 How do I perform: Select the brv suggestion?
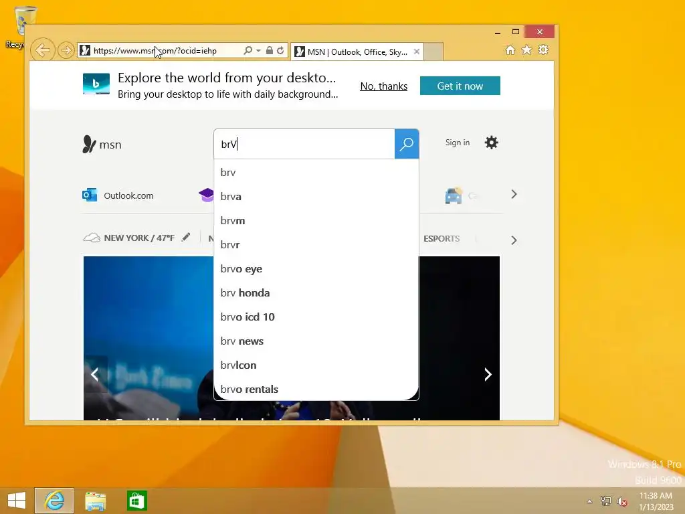[x=316, y=172]
